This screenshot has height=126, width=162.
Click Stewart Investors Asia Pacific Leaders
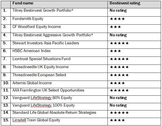pos(46,43)
